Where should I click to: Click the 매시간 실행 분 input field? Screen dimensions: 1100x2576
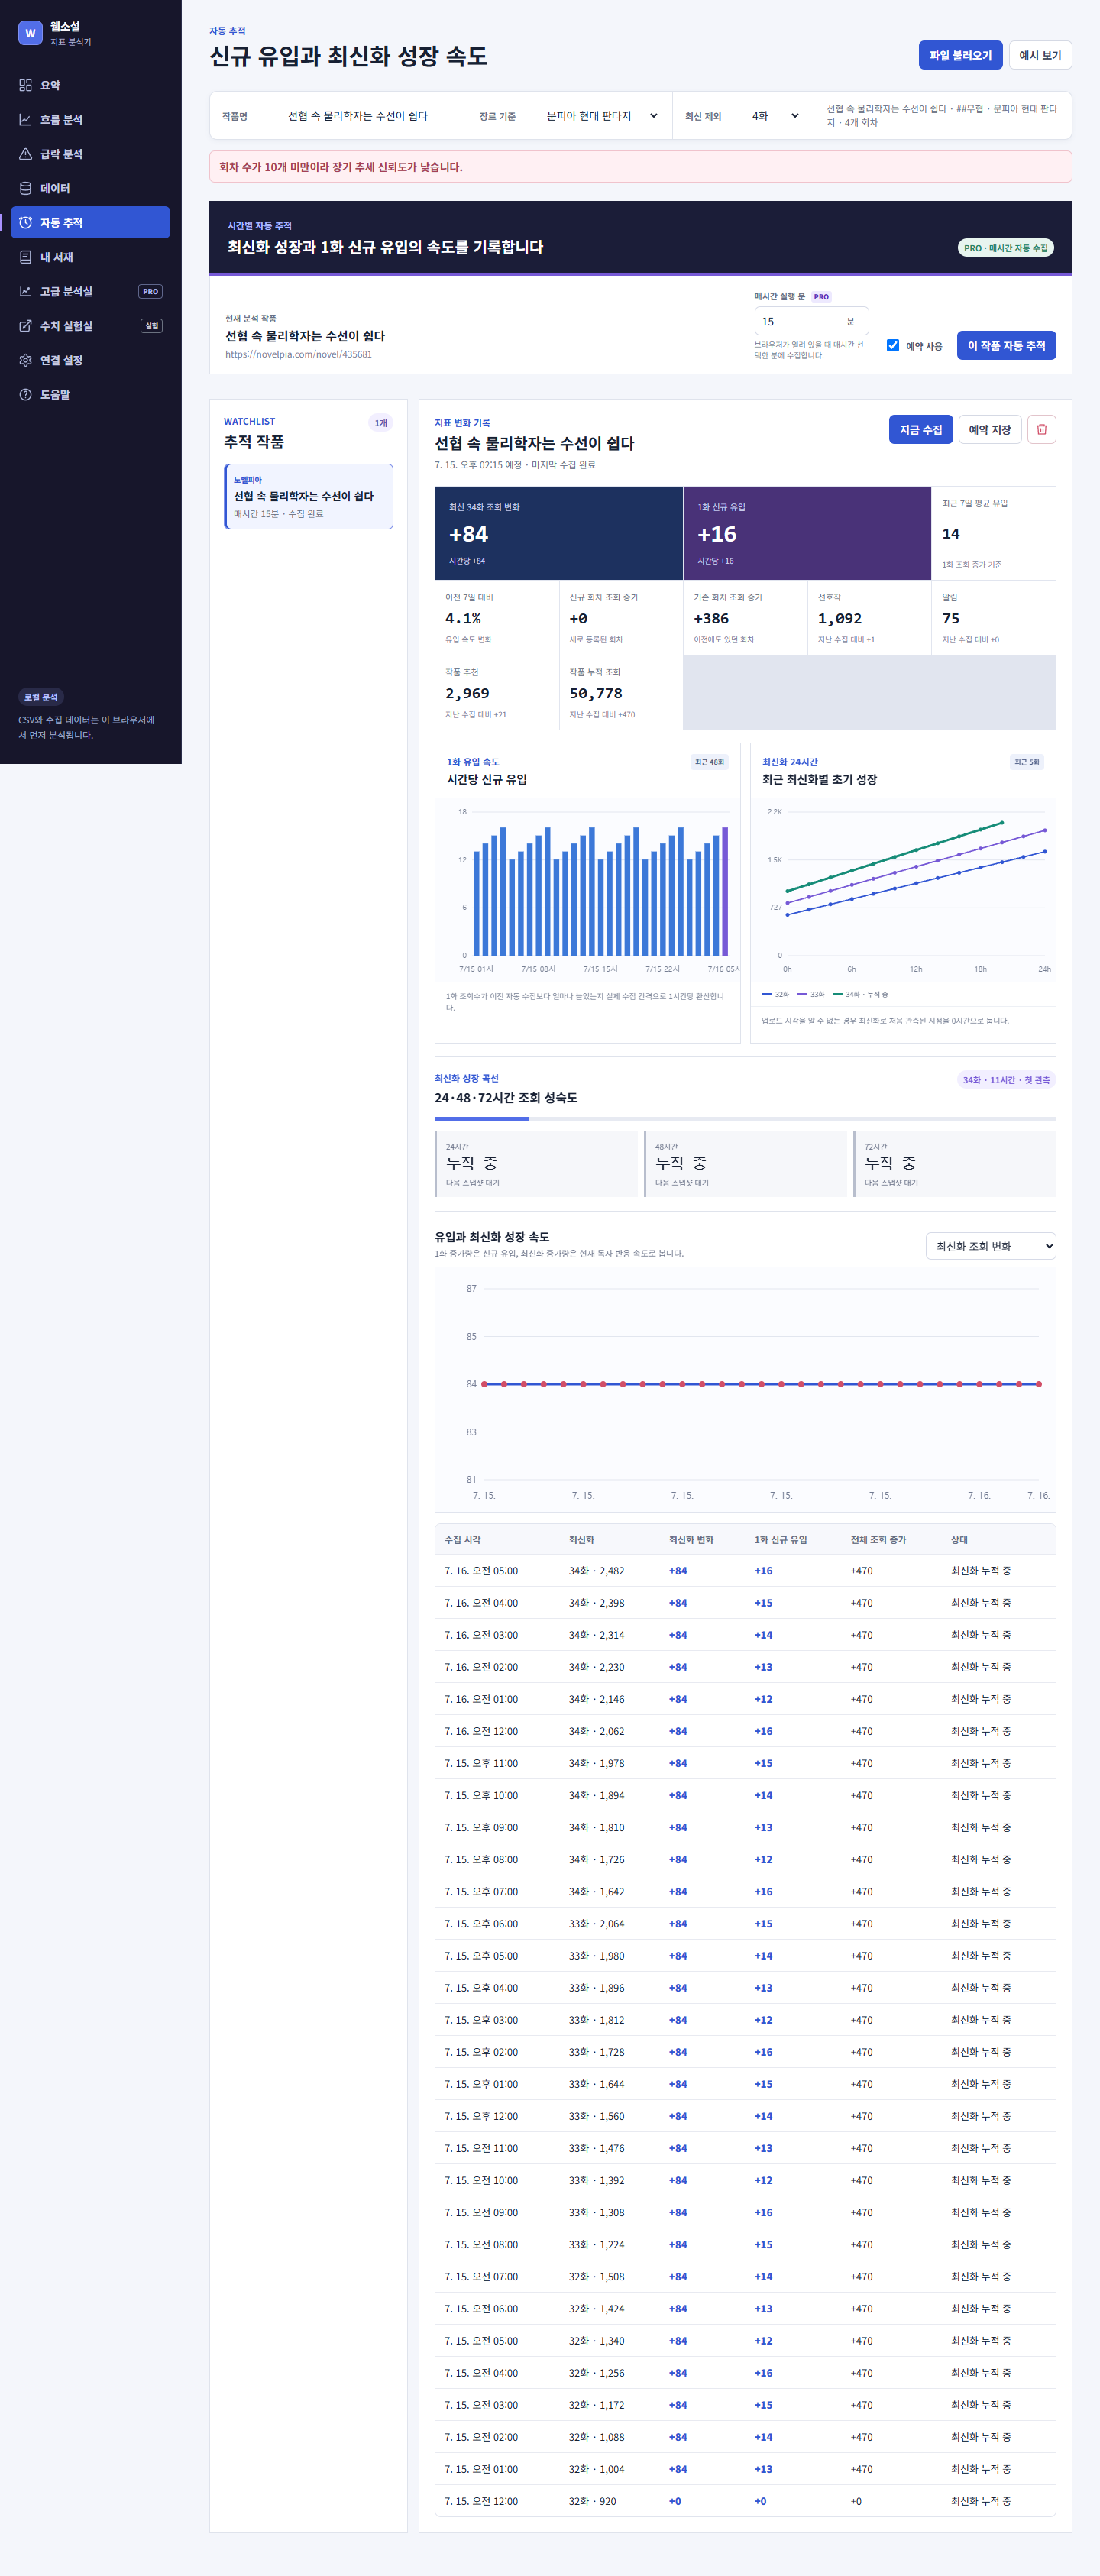click(x=811, y=321)
